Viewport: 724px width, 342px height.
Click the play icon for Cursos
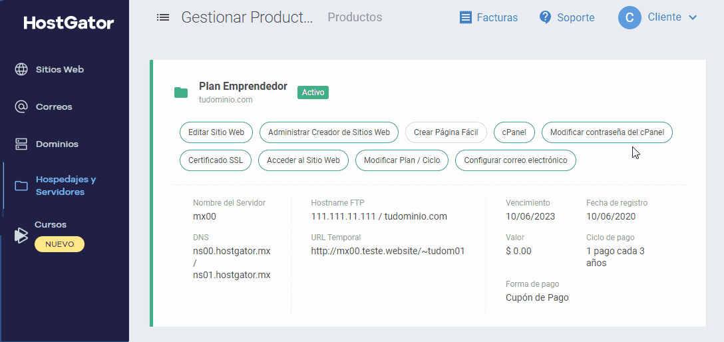21,236
